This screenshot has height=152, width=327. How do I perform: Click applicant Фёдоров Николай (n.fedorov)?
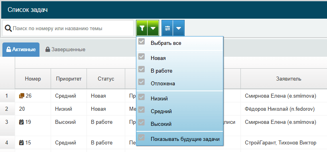tap(280, 109)
